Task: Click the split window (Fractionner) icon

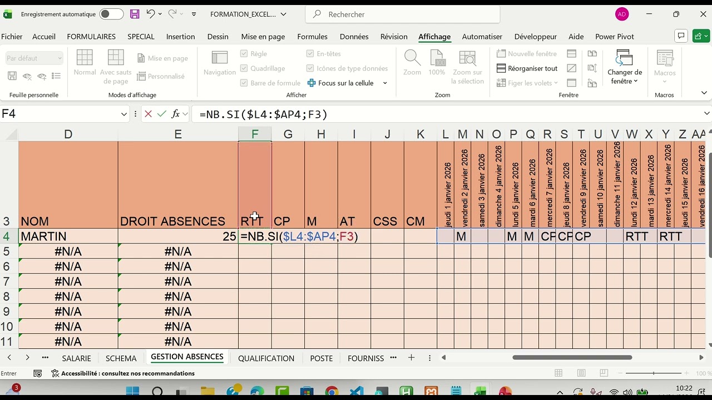Action: click(x=571, y=54)
